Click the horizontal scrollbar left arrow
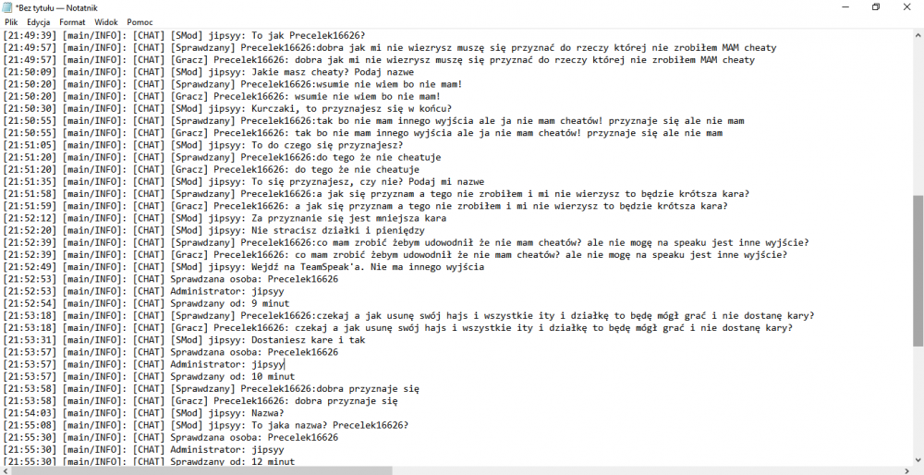924x475 pixels. point(6,469)
